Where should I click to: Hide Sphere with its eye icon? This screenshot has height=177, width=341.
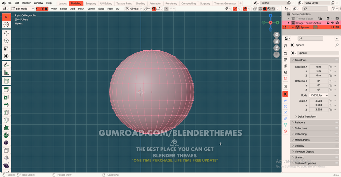333,27
